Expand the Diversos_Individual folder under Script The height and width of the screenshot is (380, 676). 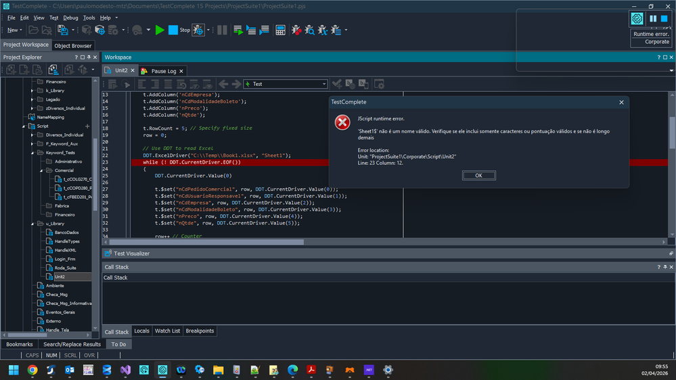[32, 135]
